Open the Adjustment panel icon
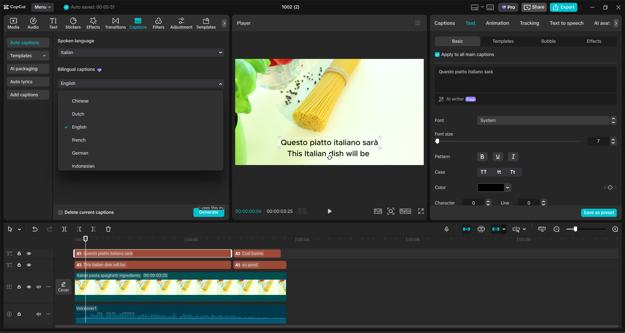 (x=181, y=23)
